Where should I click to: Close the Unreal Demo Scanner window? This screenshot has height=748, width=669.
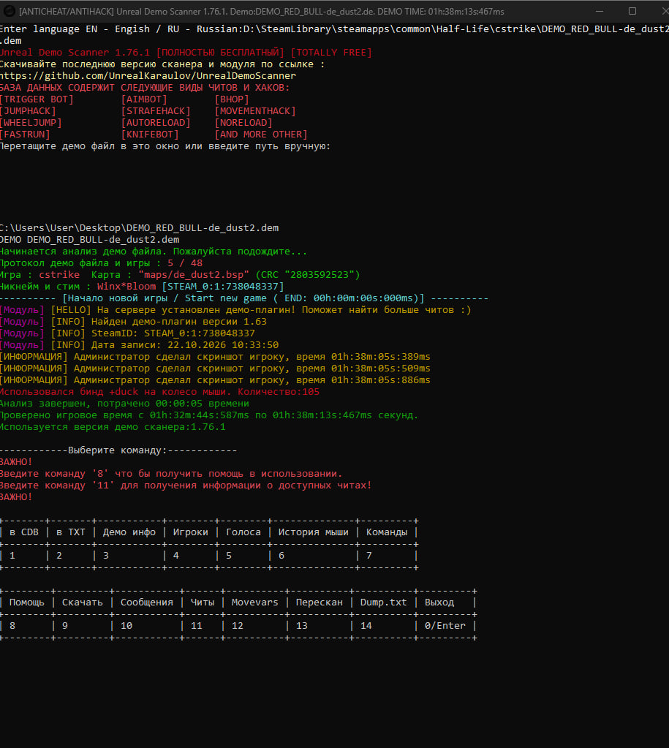click(664, 11)
